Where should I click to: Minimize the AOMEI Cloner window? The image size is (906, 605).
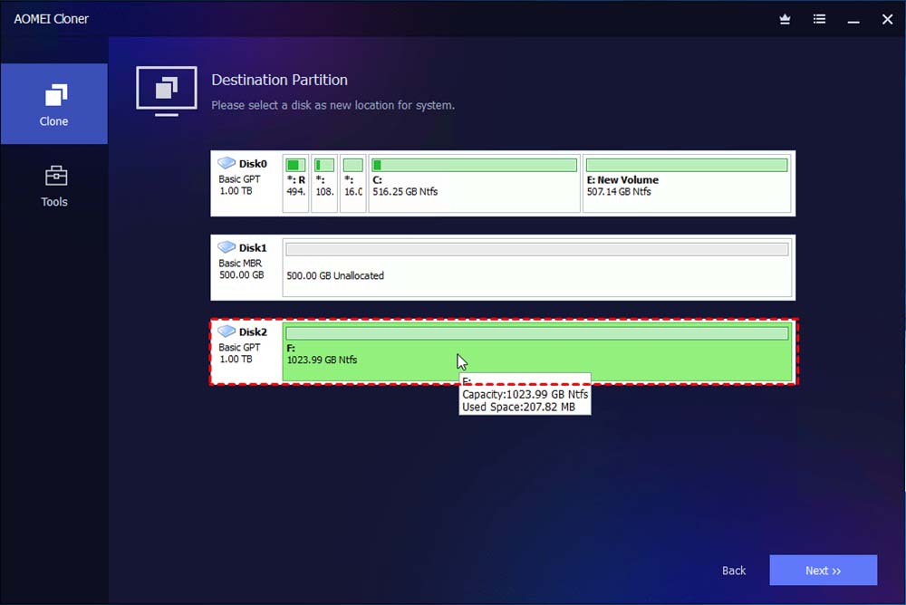853,20
